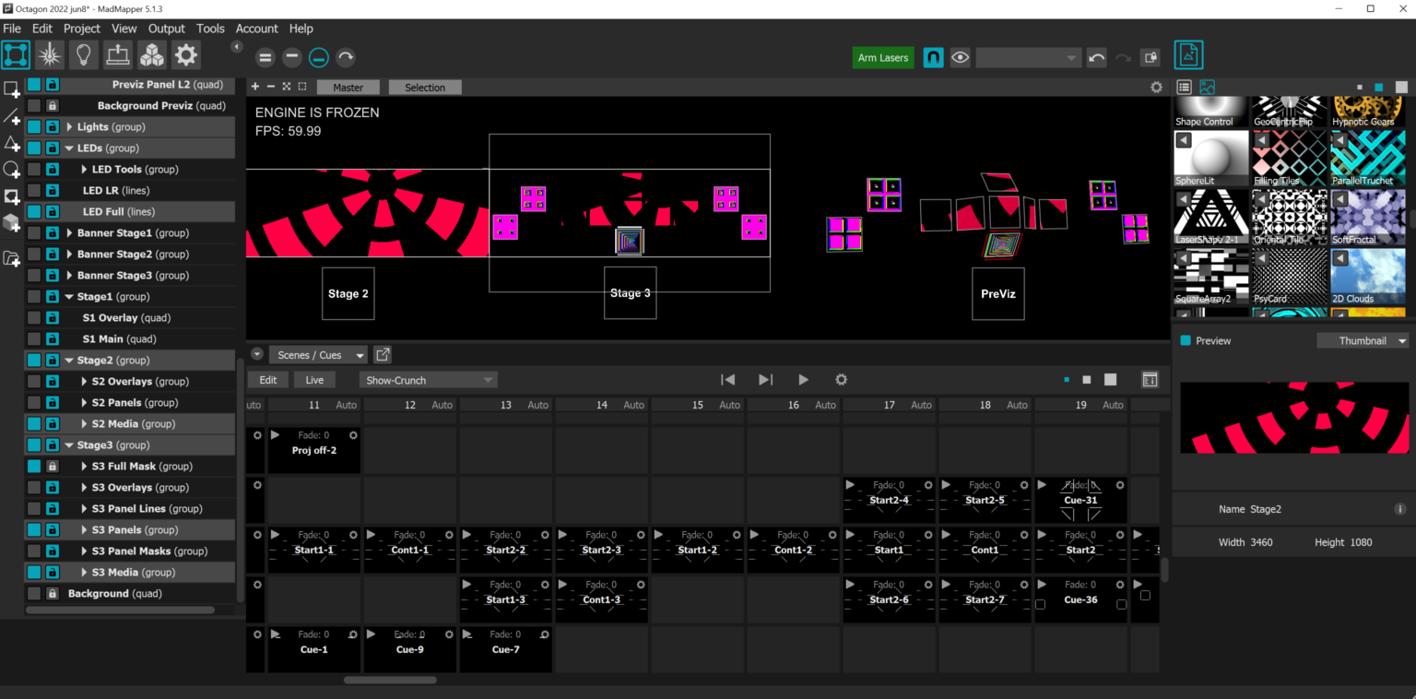Open the light fixtures bulb icon
This screenshot has width=1416, height=699.
(x=84, y=55)
